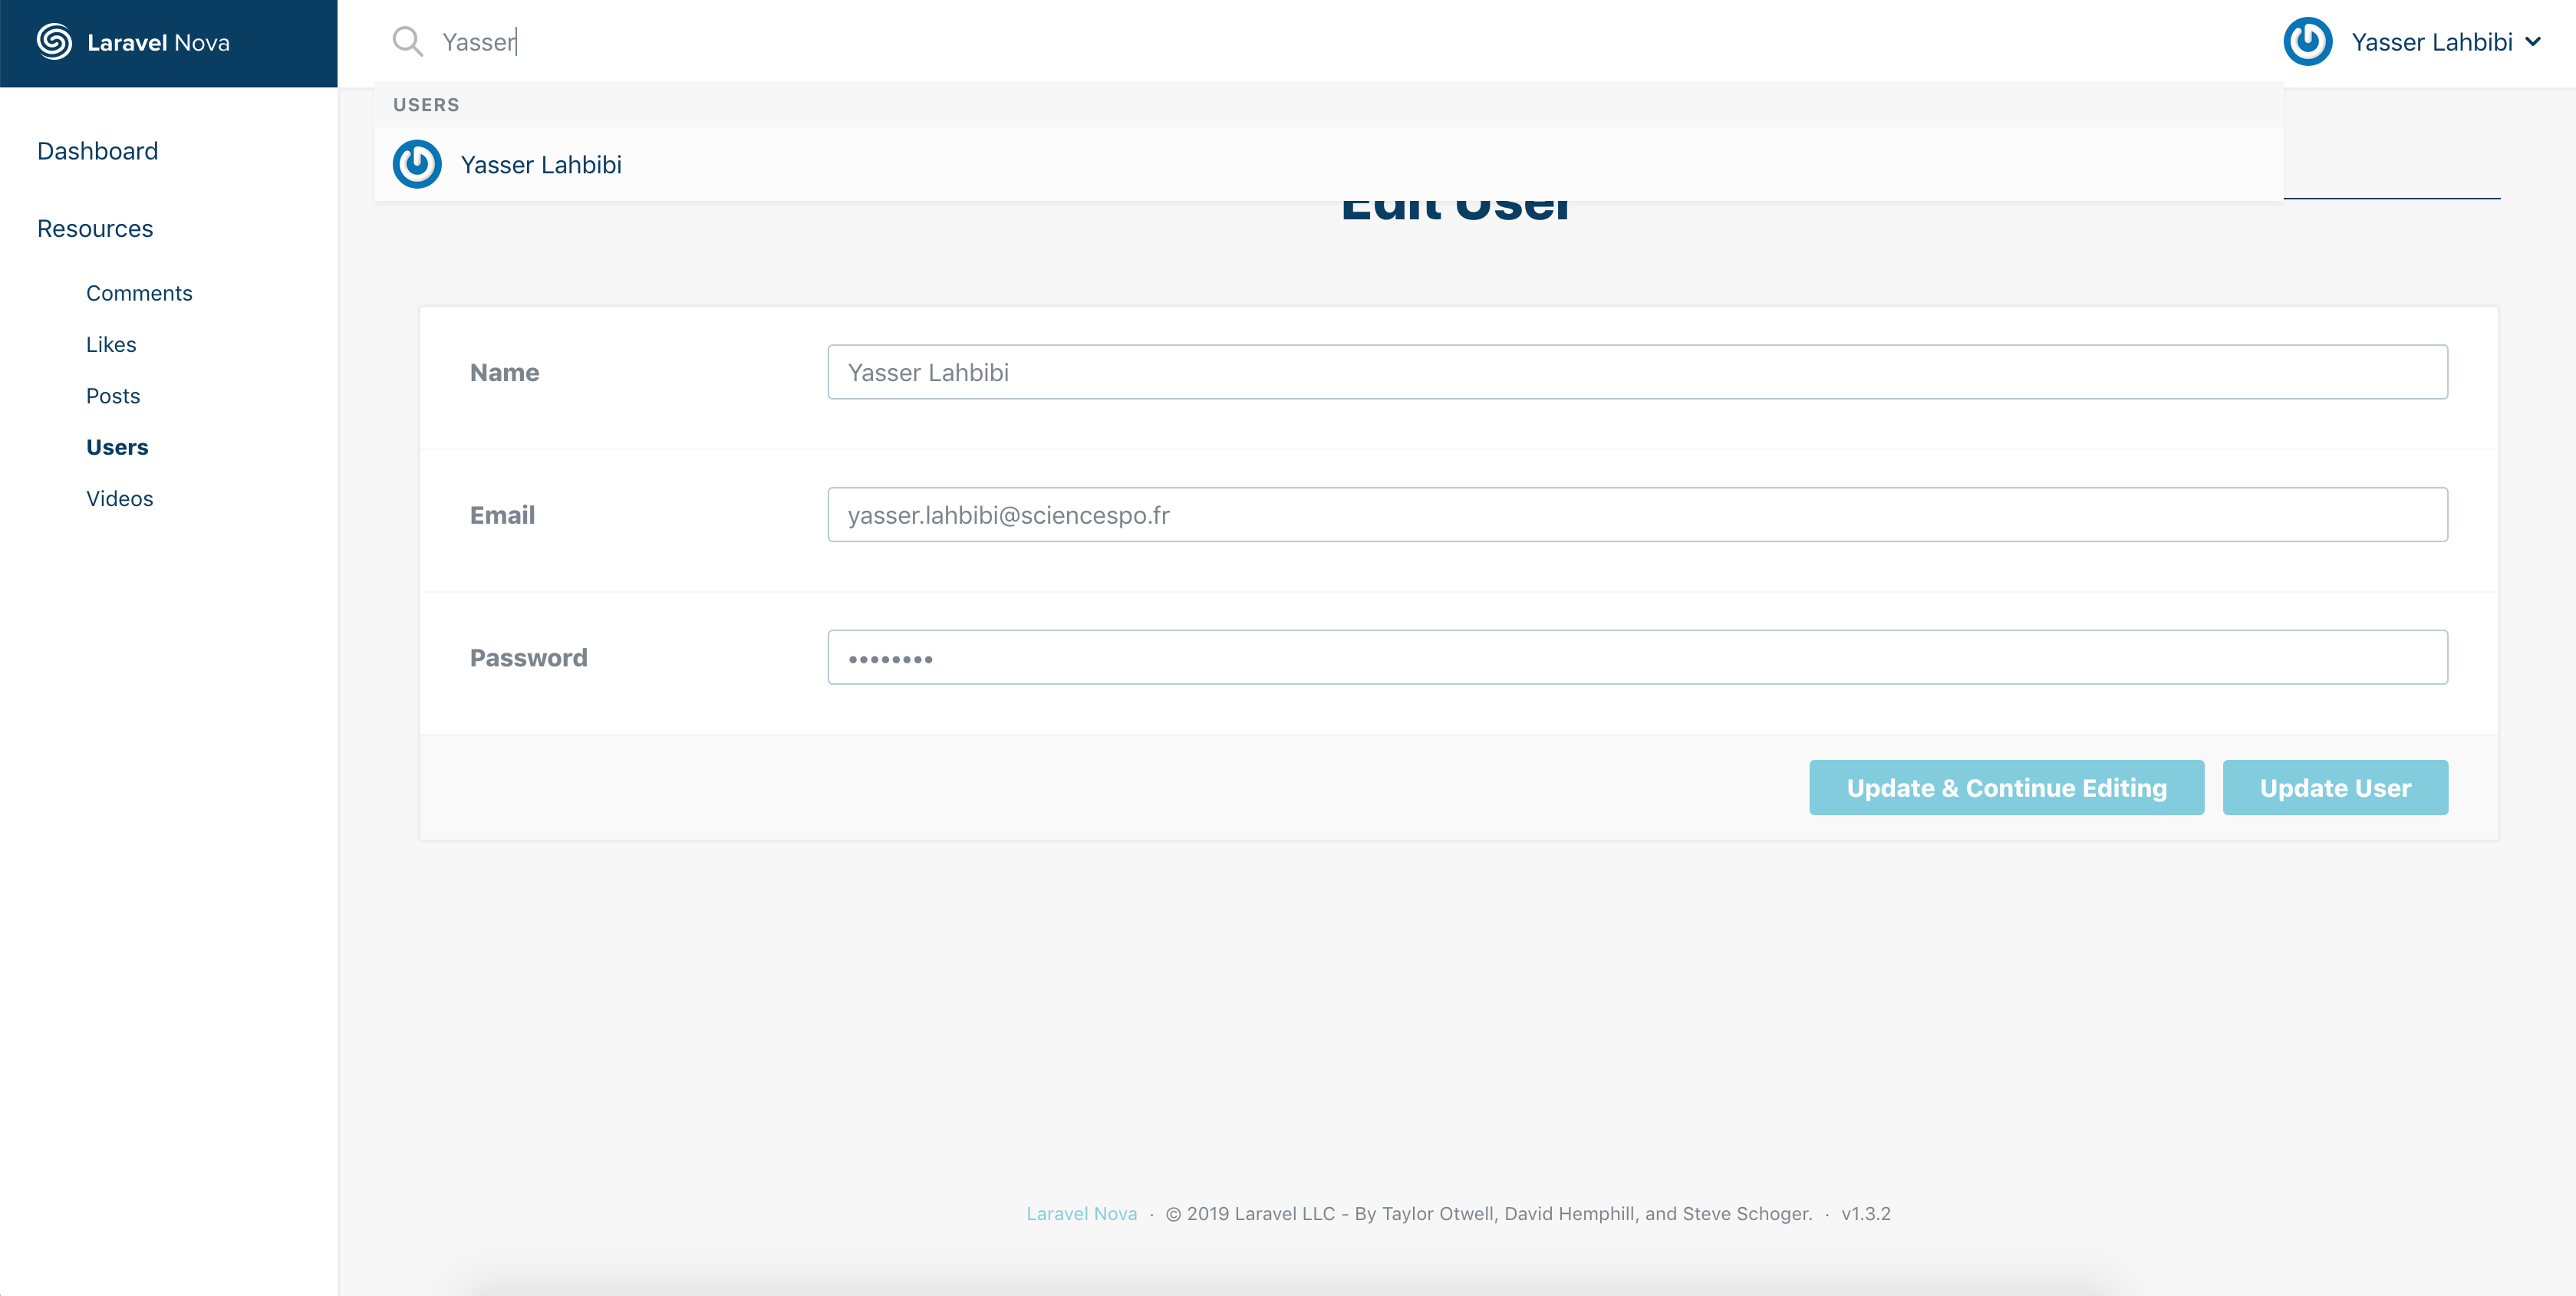Click the Laravel Nova swirl logo icon

click(54, 42)
